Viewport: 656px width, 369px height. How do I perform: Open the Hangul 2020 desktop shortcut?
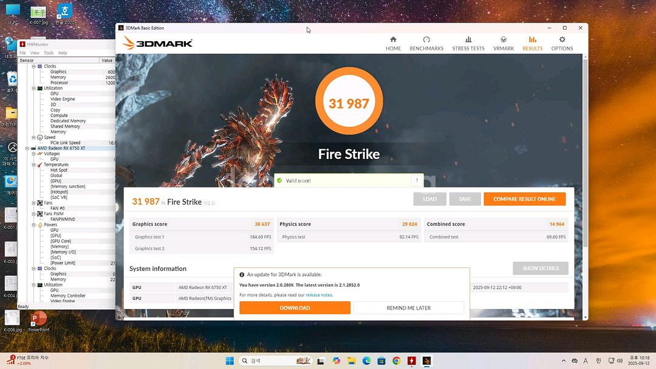pyautogui.click(x=65, y=14)
